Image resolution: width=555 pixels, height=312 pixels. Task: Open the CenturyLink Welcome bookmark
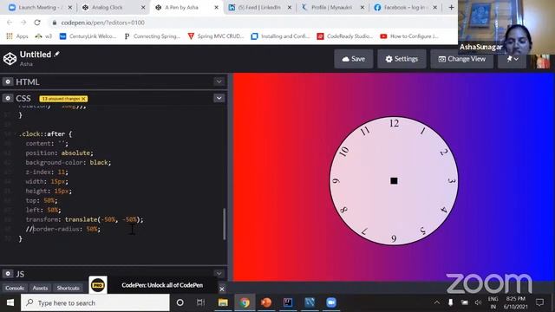[x=88, y=36]
